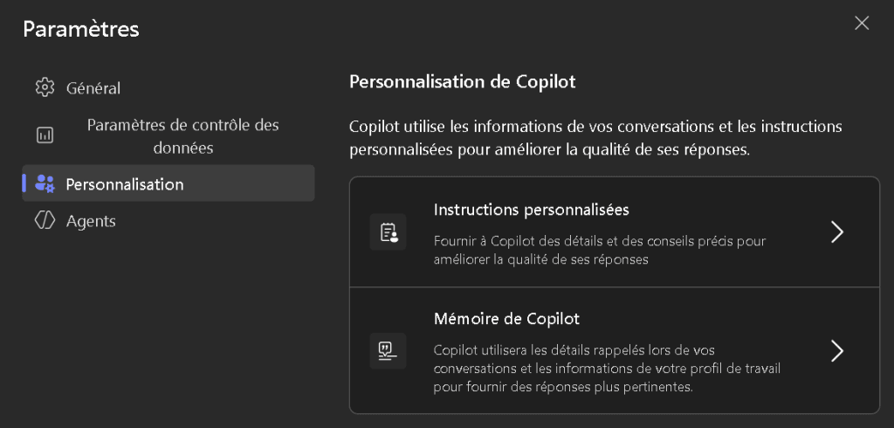The height and width of the screenshot is (428, 894).
Task: Click the Mémoire de Copilot description text
Action: point(607,369)
